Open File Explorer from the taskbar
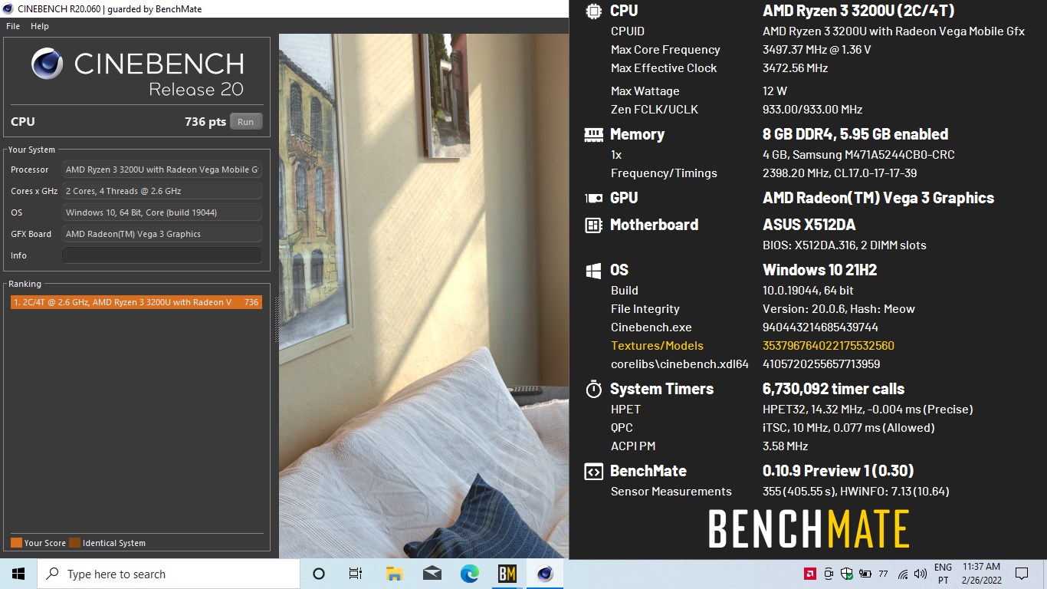Image resolution: width=1047 pixels, height=589 pixels. click(x=394, y=574)
